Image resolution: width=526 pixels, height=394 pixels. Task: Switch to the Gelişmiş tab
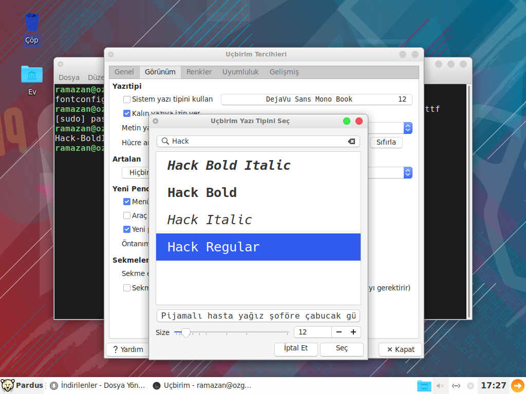click(x=284, y=72)
